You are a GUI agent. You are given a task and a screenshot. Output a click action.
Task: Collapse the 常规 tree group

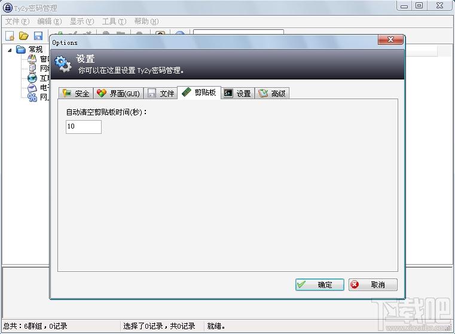click(10, 50)
